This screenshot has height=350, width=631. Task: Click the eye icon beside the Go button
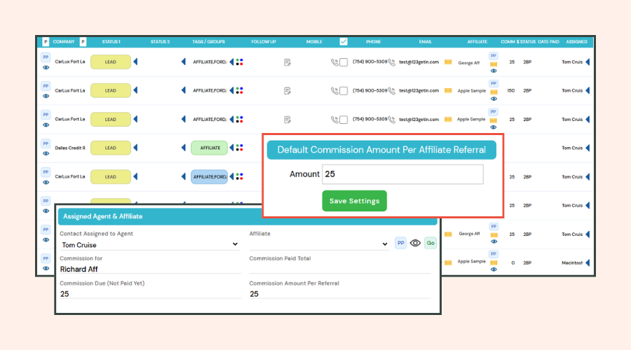[415, 243]
